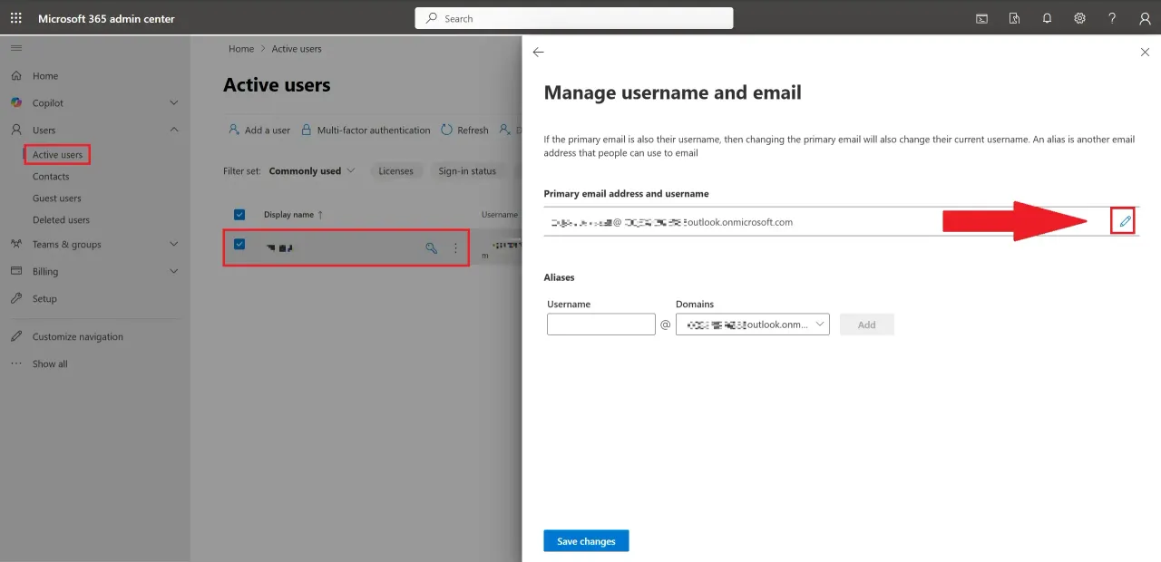1161x562 pixels.
Task: Expand the Teams & groups chevron
Action: point(174,245)
